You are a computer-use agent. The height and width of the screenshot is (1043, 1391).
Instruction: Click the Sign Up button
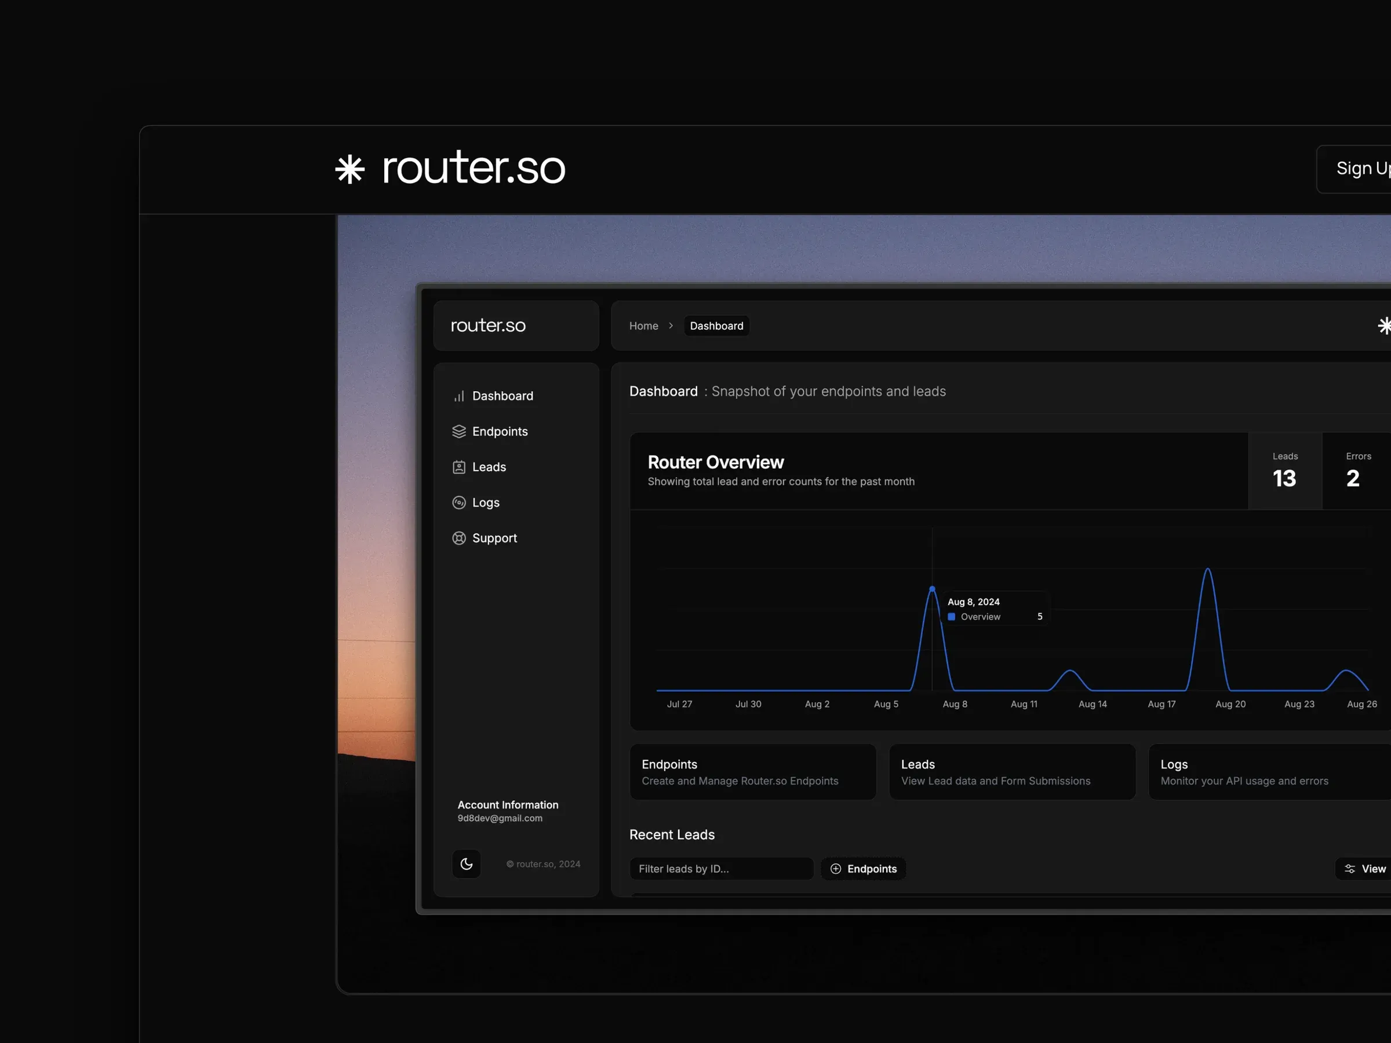point(1354,169)
